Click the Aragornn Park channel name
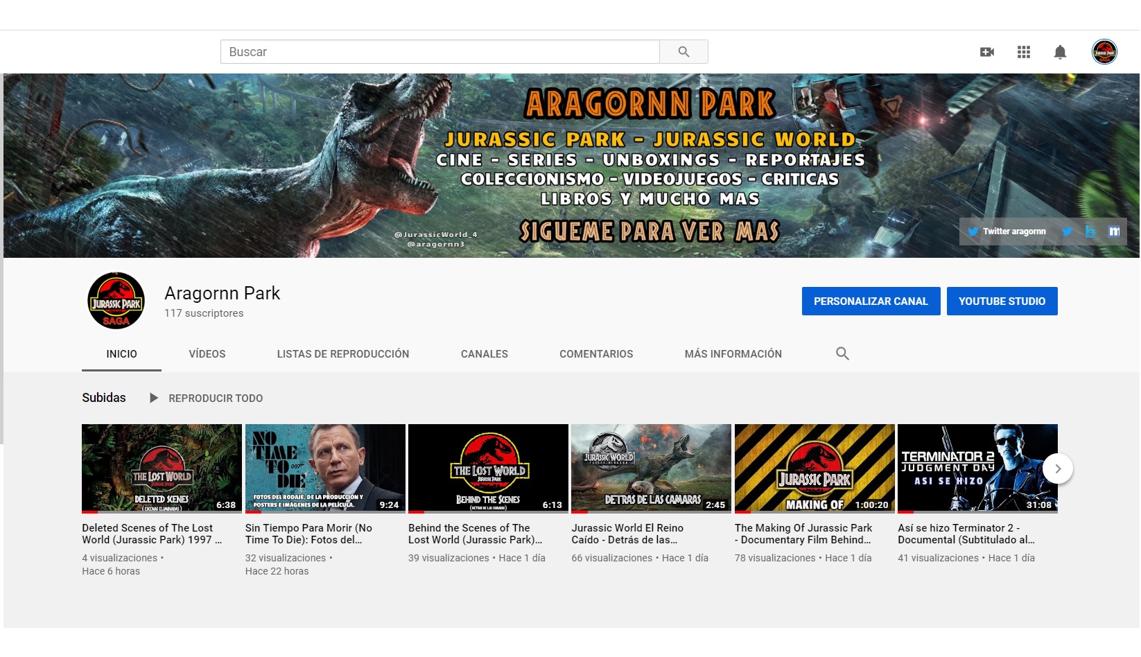1141x657 pixels. coord(222,293)
